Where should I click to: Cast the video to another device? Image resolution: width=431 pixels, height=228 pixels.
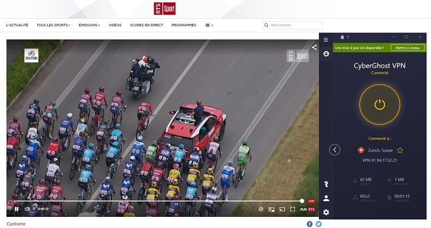tap(282, 209)
